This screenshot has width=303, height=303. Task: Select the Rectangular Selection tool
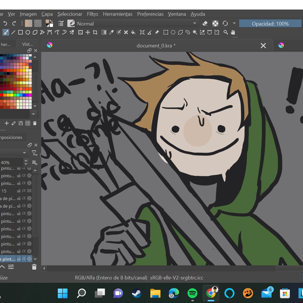166,32
